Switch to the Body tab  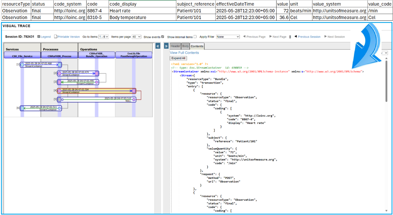coord(185,46)
